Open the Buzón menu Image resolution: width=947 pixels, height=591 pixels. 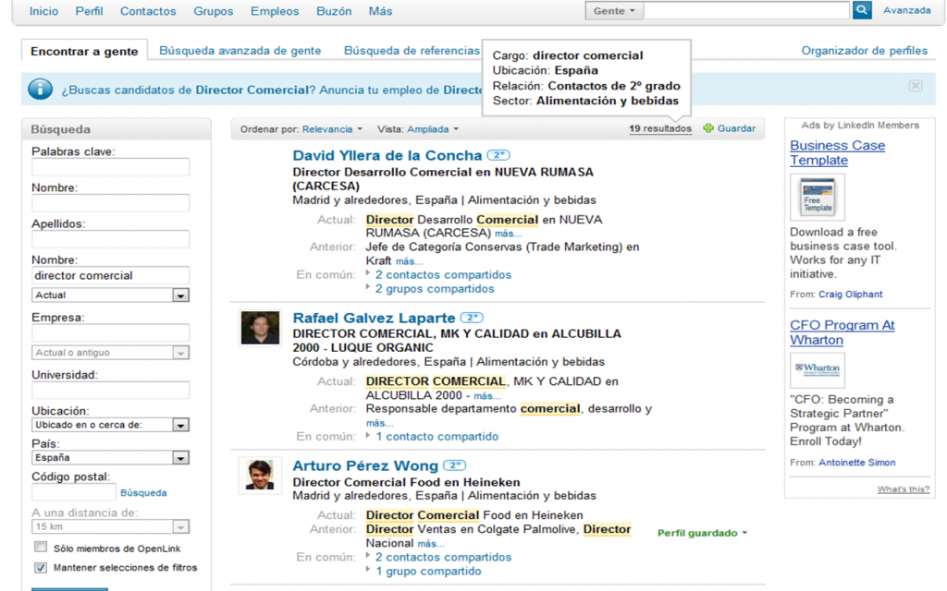(334, 11)
